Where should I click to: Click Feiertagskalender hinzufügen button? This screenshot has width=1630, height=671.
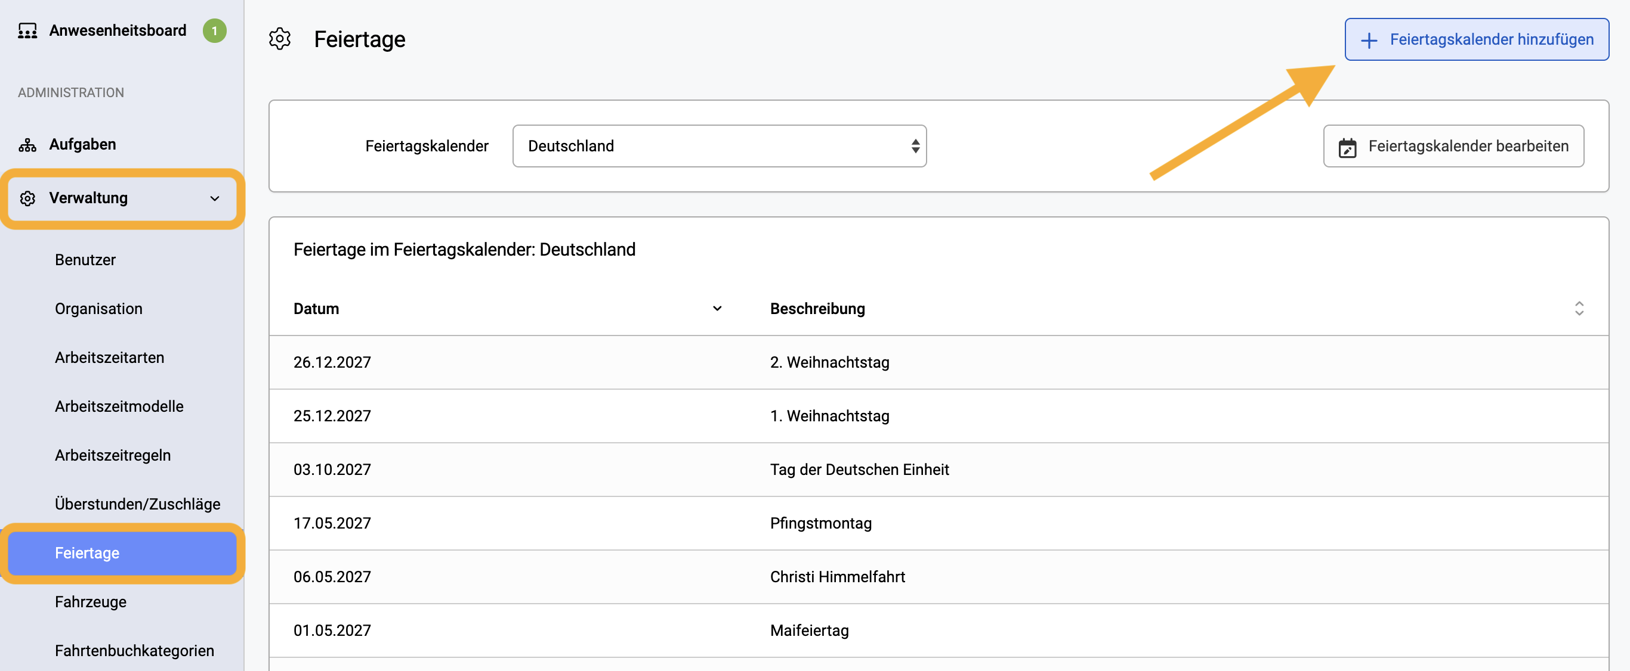(1476, 39)
